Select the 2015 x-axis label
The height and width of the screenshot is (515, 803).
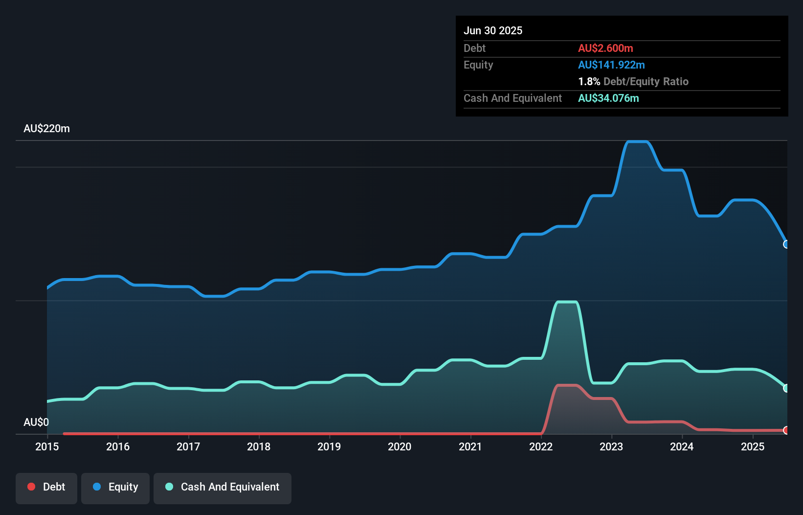[x=47, y=446]
